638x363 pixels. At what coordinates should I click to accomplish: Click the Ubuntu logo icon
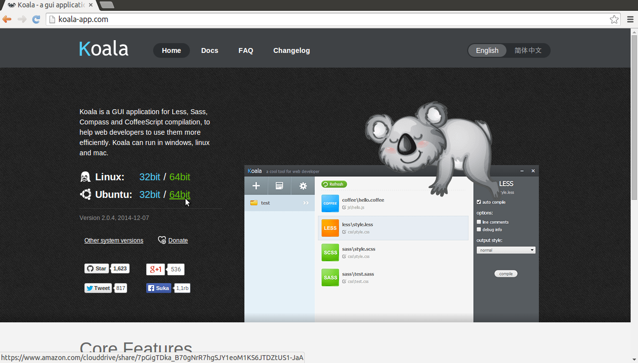pos(85,194)
